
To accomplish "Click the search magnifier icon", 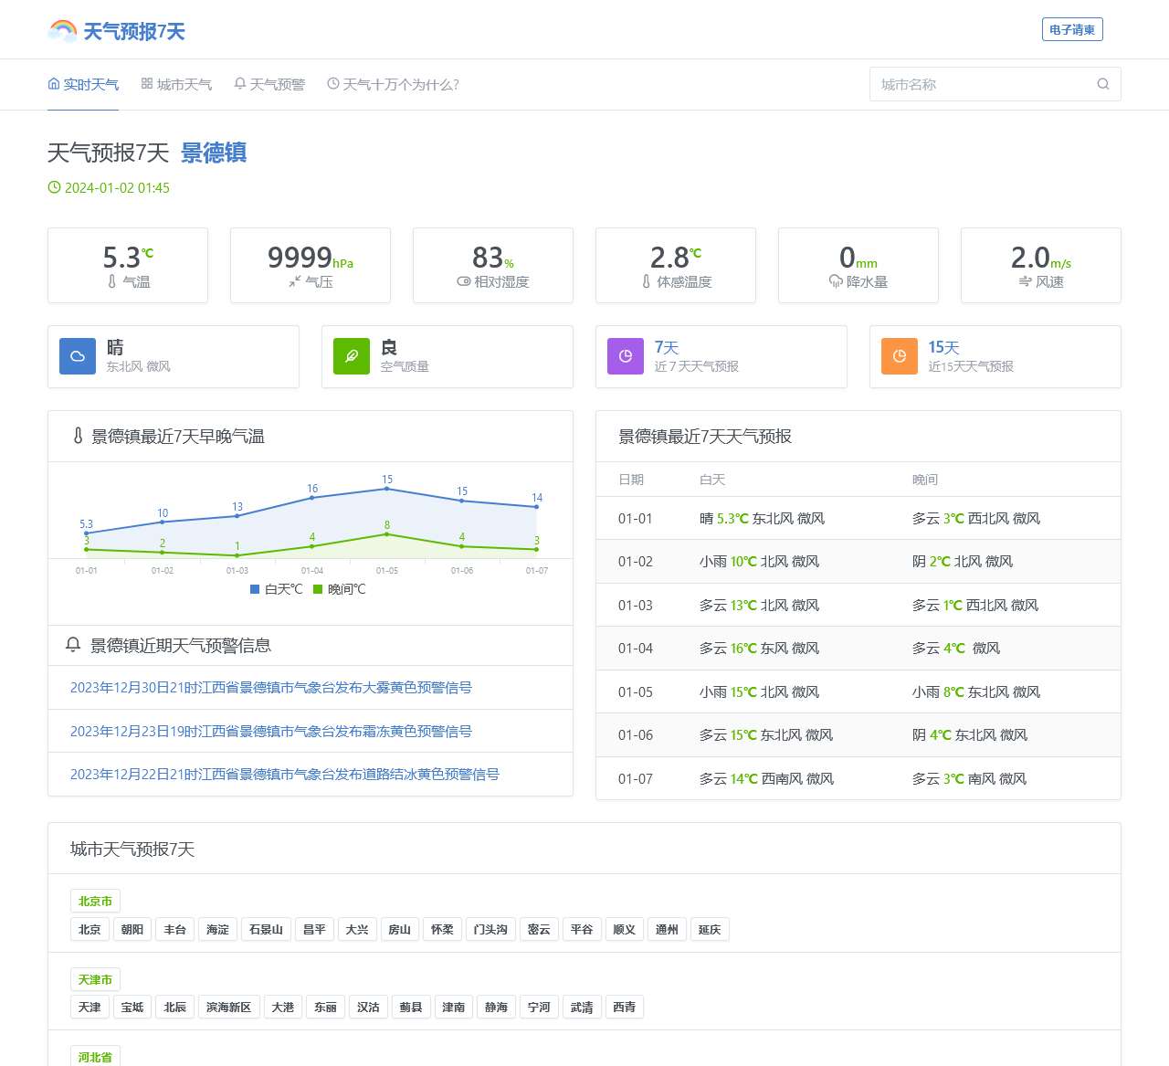I will 1103,84.
